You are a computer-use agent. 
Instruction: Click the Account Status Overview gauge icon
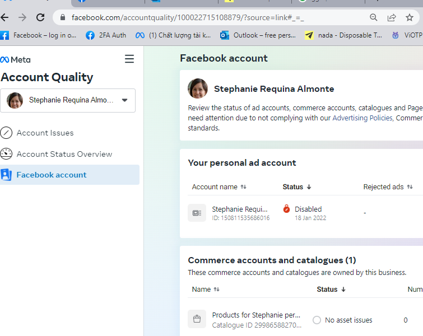(6, 154)
